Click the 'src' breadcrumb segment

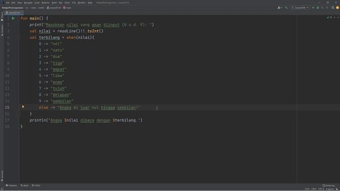click(x=27, y=7)
